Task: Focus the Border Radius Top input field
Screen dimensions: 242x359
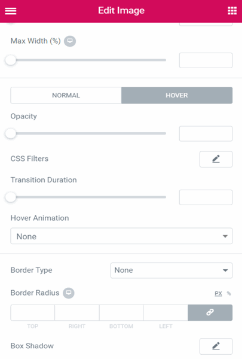Action: point(33,312)
